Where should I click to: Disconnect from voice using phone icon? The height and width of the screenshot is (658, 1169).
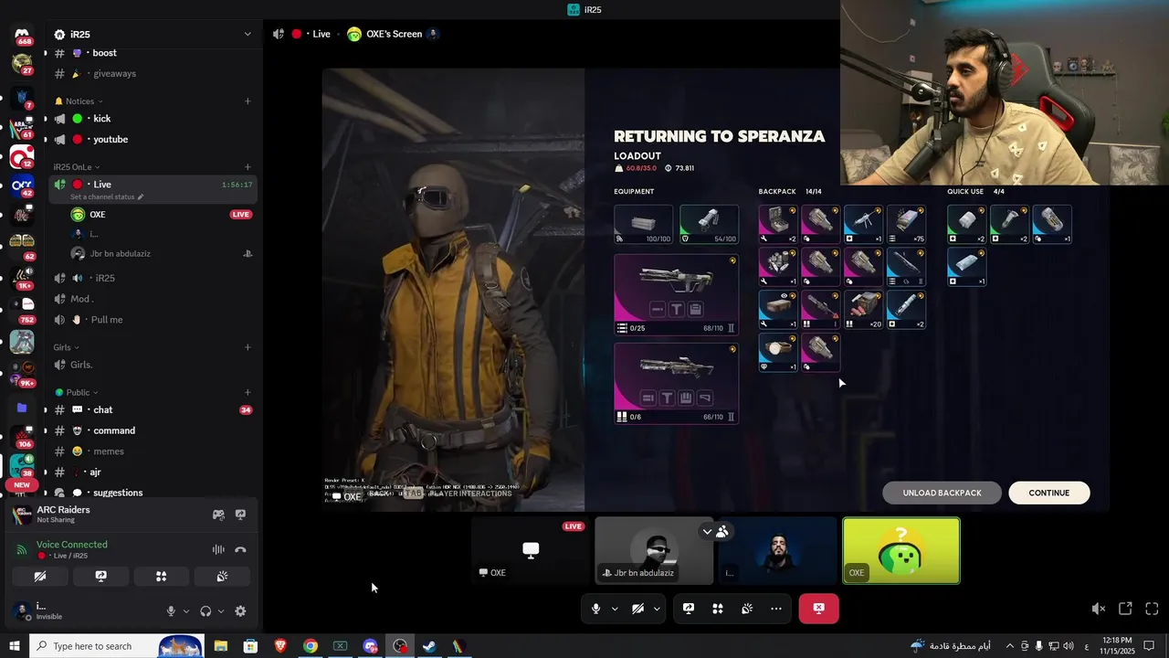coord(240,550)
